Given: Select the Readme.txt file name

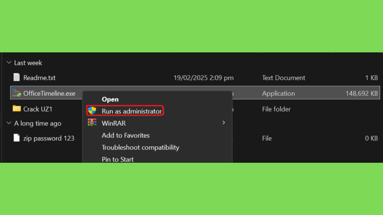Looking at the screenshot, I should (39, 78).
